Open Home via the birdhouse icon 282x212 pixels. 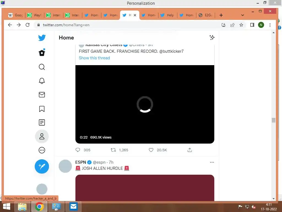coord(42,52)
